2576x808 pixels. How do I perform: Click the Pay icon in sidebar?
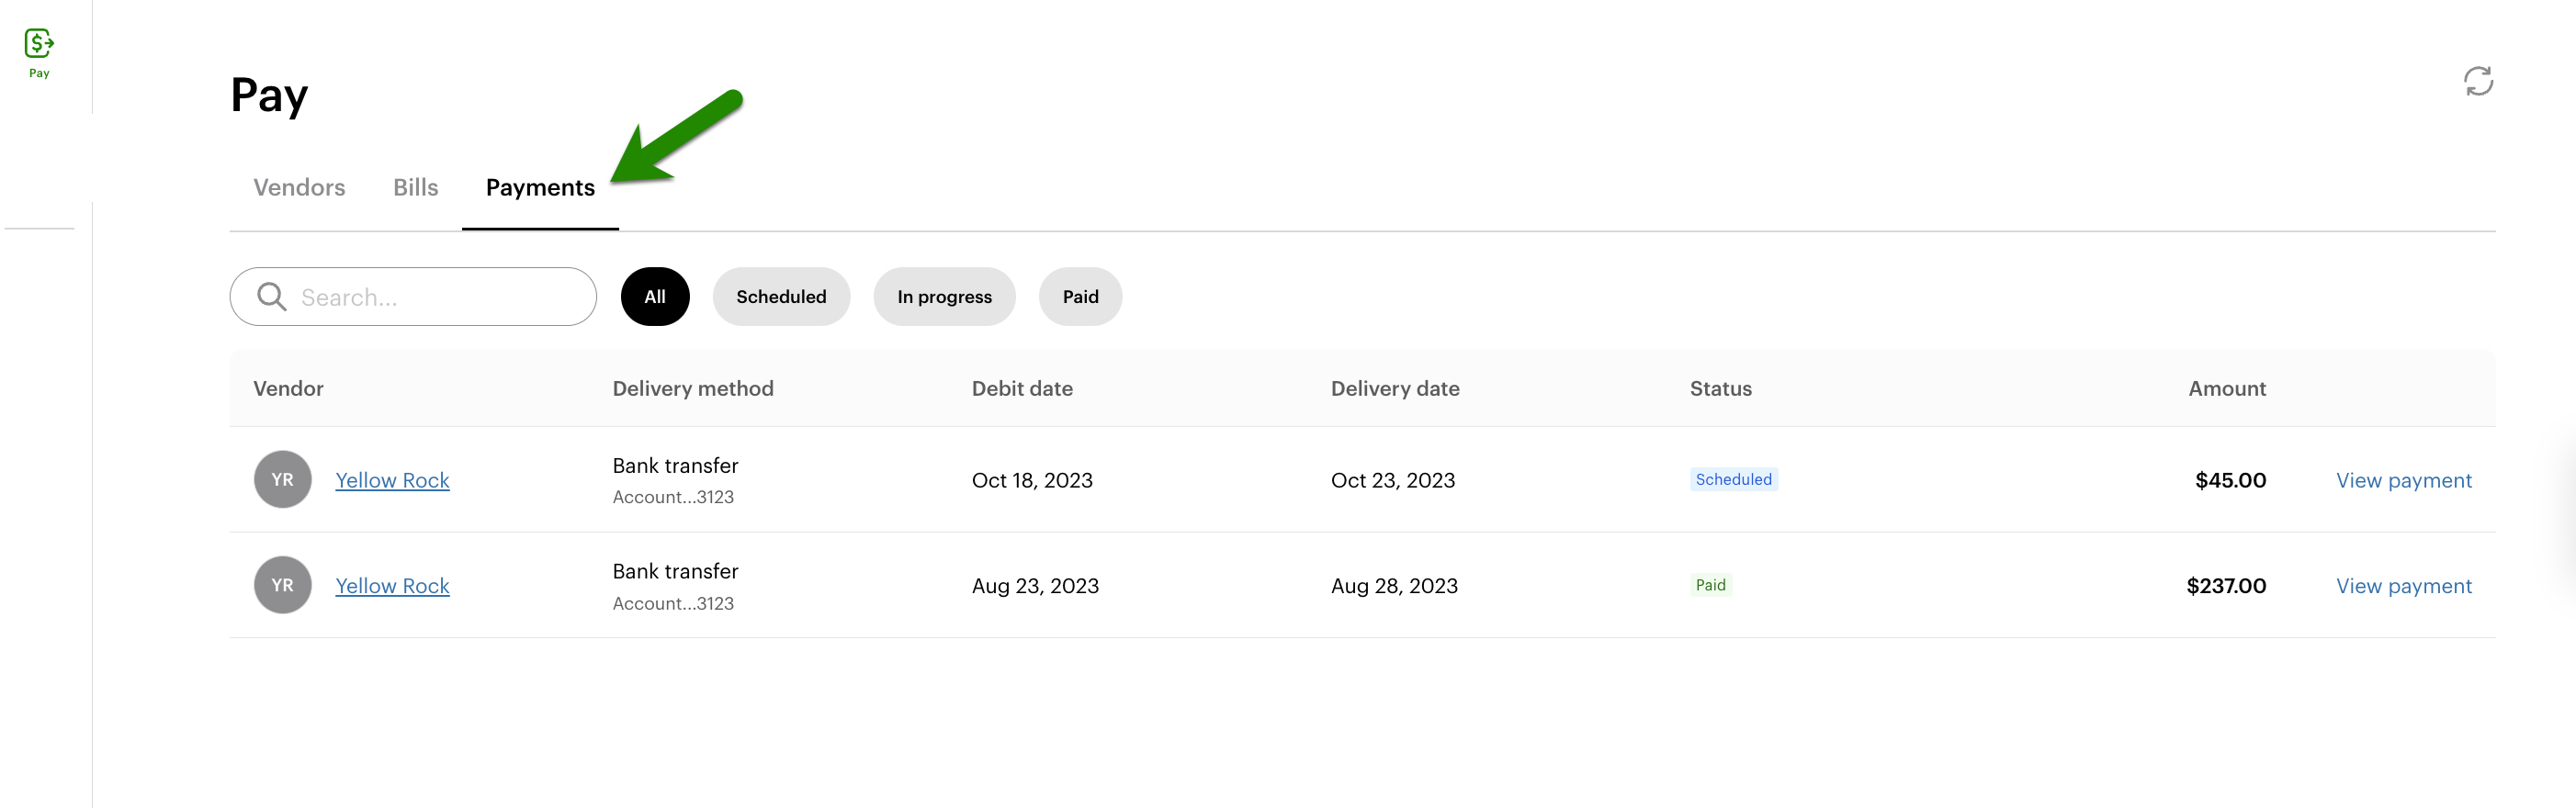point(39,44)
